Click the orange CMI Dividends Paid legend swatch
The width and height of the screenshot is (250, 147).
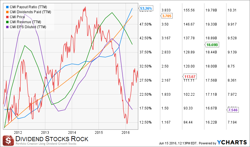[7, 12]
